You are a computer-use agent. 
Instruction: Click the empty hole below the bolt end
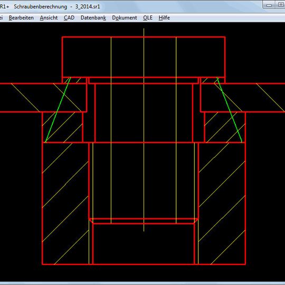pyautogui.click(x=144, y=244)
